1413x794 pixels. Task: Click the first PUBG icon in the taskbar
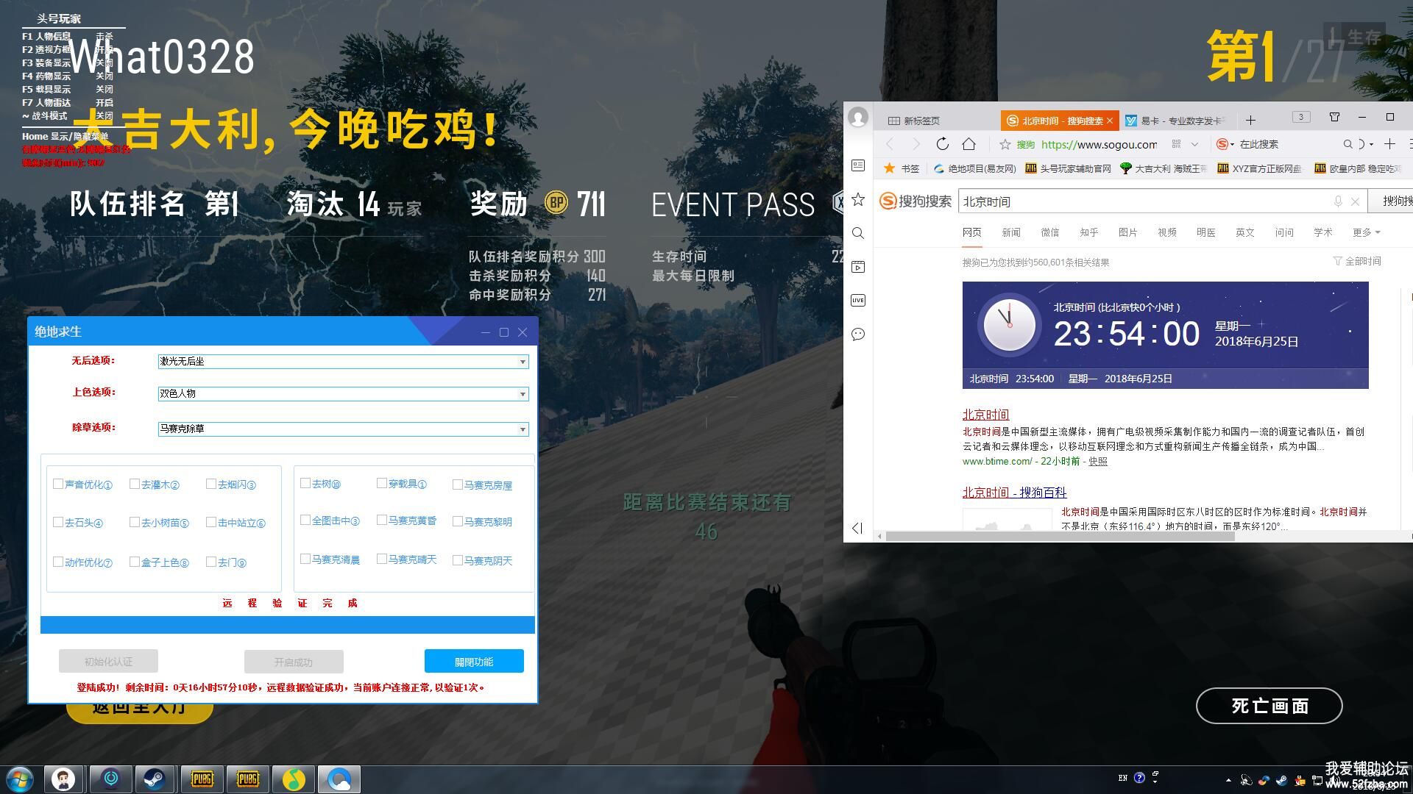[x=202, y=779]
